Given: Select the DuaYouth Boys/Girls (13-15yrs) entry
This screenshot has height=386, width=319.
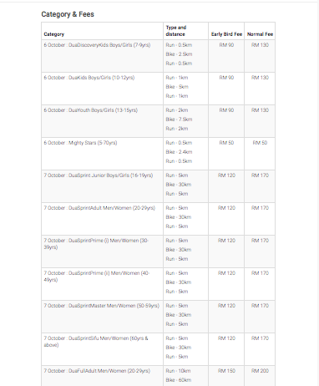Looking at the screenshot, I should pos(91,110).
